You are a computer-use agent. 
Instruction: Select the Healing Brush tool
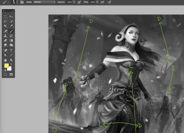(5, 31)
